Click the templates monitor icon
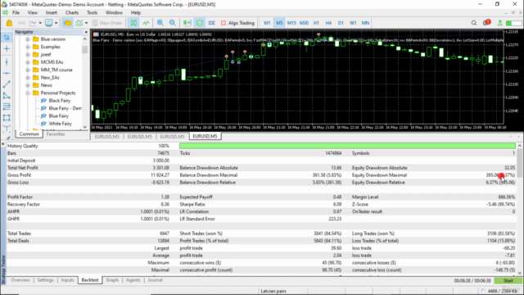524x295 pixels. tap(49, 23)
